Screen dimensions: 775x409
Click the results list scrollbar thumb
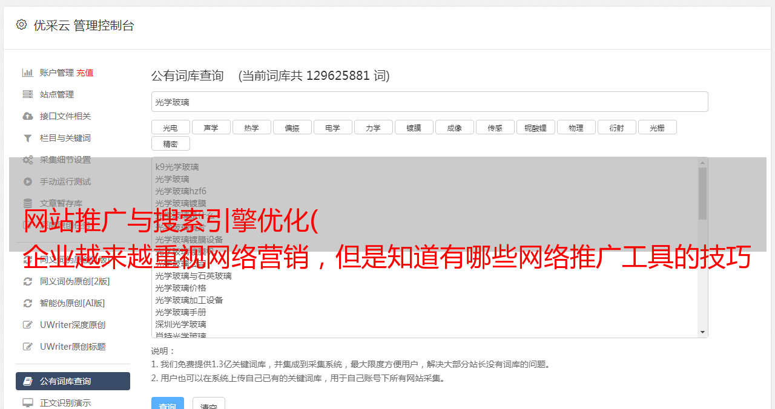tap(702, 194)
